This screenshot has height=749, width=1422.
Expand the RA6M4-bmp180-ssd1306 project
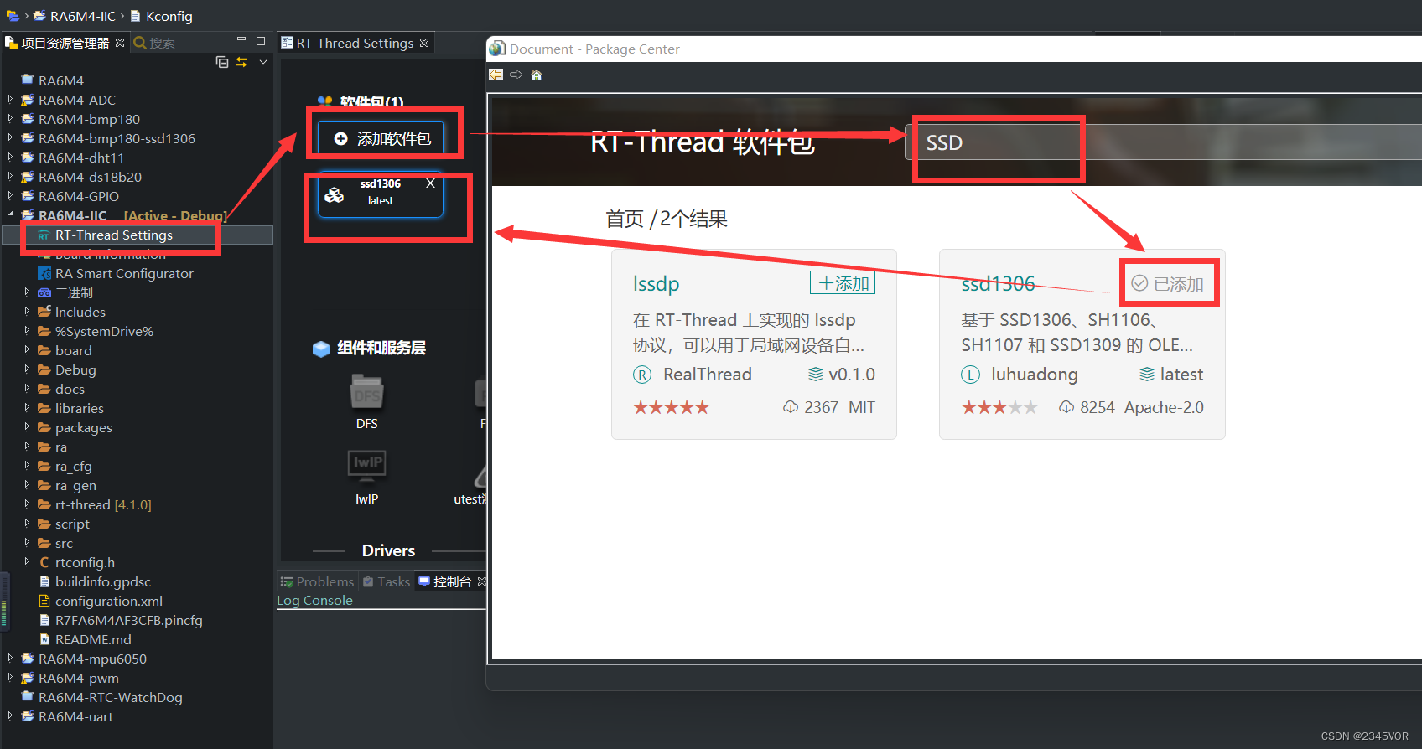(10, 138)
